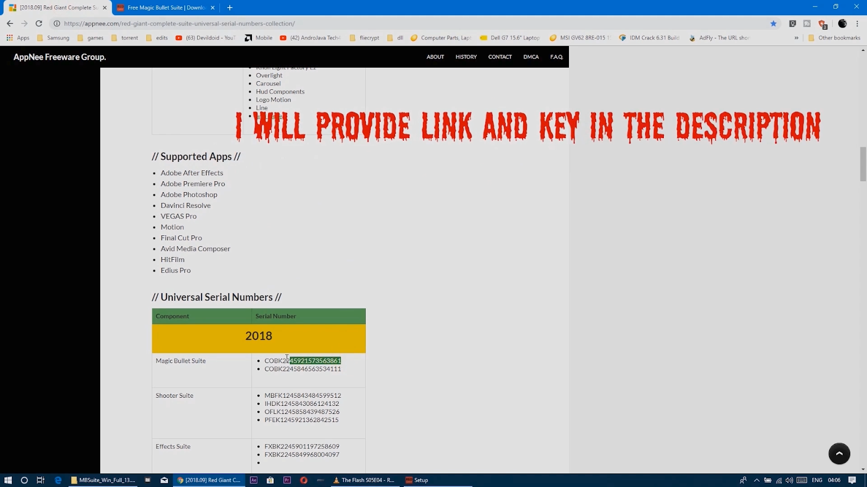Open Task View on taskbar
Screen dimensions: 867x487
click(x=41, y=480)
